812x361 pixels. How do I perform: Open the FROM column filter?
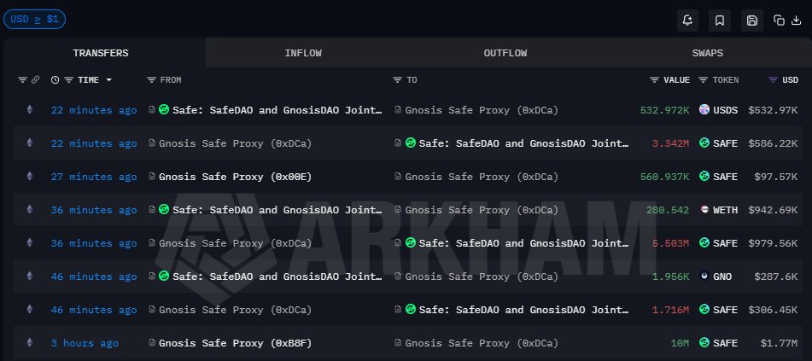click(x=152, y=80)
